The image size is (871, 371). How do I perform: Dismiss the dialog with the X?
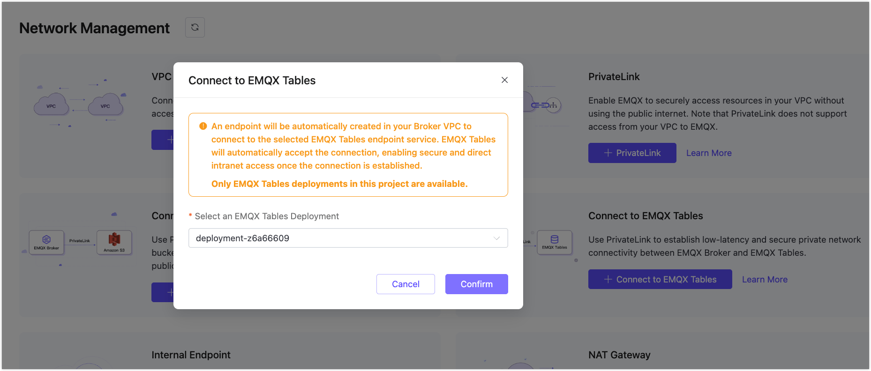pyautogui.click(x=504, y=80)
